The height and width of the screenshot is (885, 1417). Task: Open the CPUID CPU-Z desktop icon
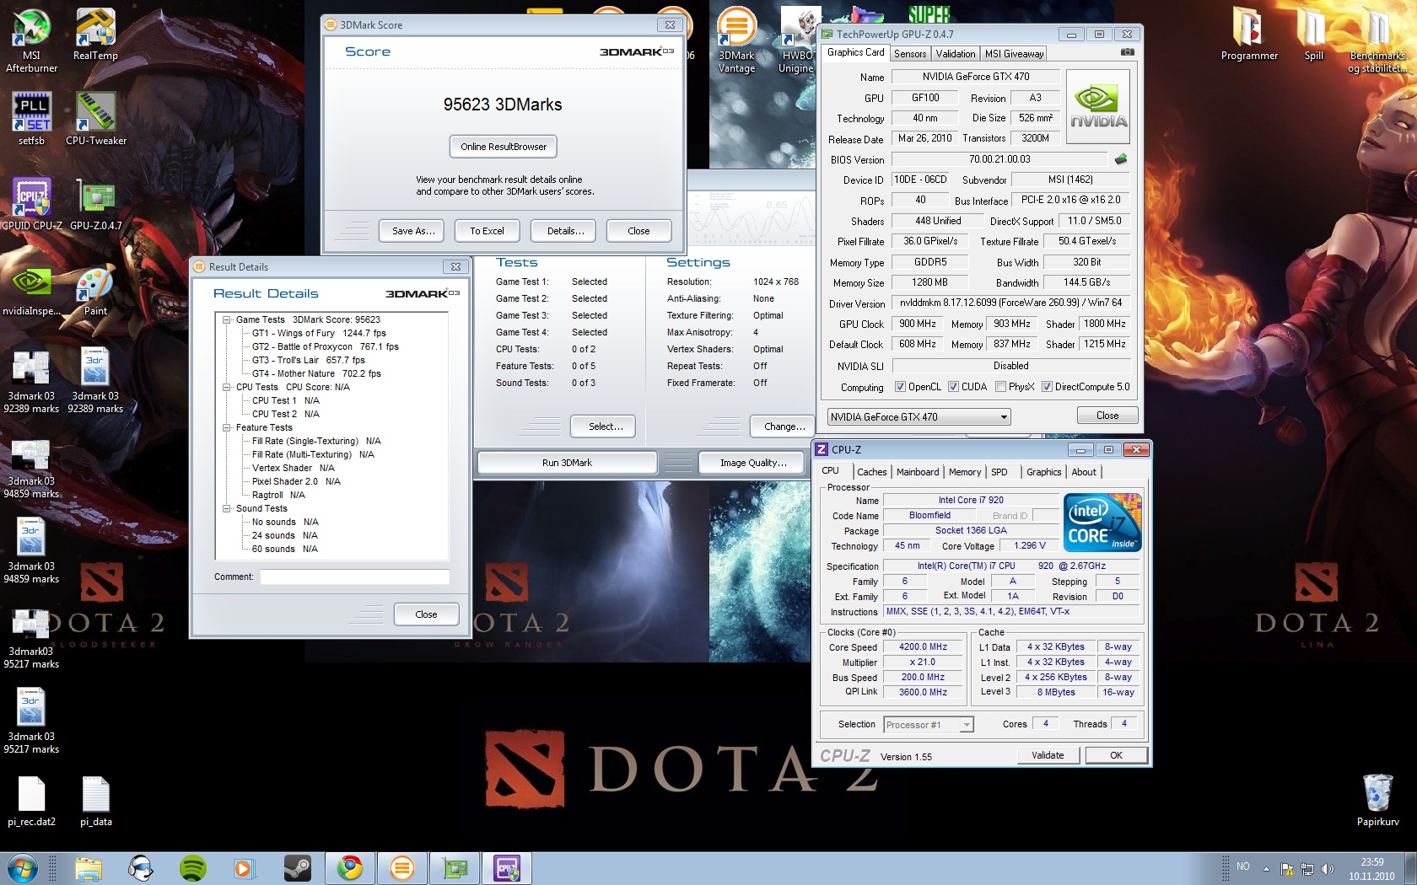[31, 203]
